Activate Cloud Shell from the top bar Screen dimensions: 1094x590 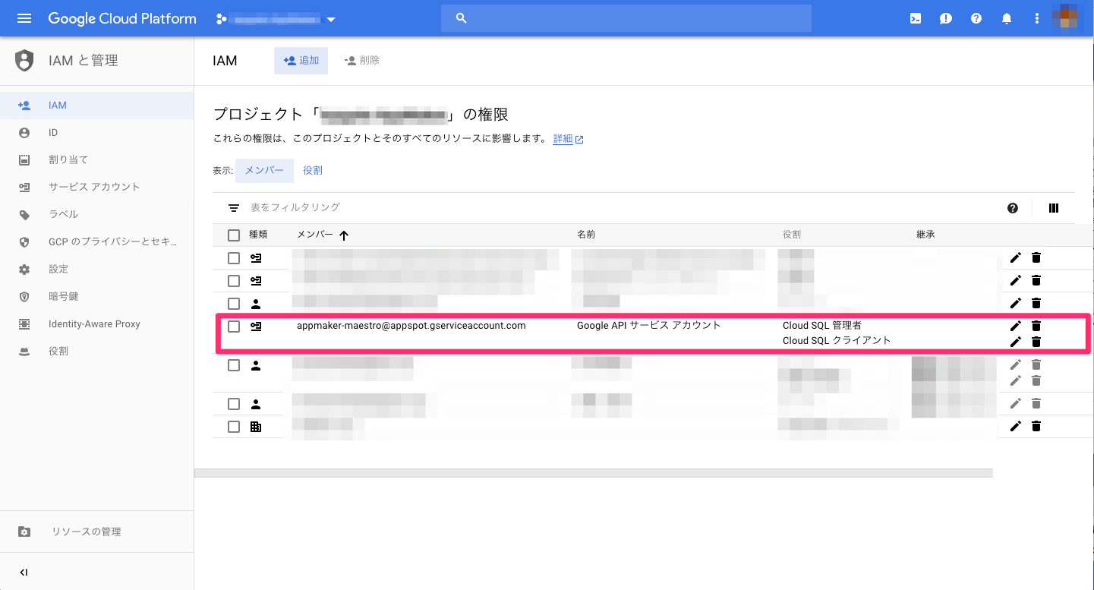point(916,19)
